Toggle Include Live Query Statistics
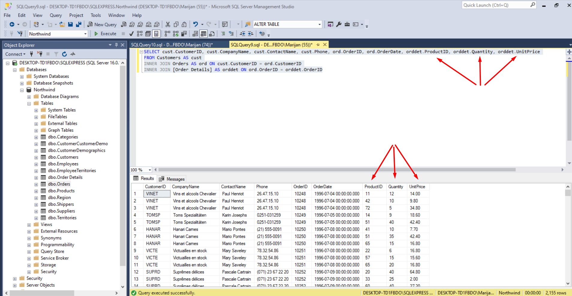Image resolution: width=572 pixels, height=296 pixels. point(176,34)
